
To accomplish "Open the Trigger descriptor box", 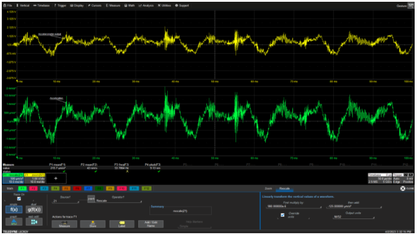I will [403, 178].
